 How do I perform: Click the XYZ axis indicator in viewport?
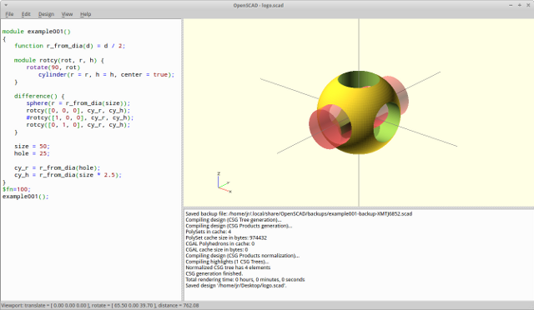click(x=224, y=182)
